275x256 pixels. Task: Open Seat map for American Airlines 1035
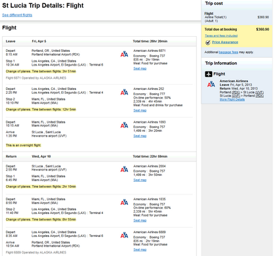[140, 221]
